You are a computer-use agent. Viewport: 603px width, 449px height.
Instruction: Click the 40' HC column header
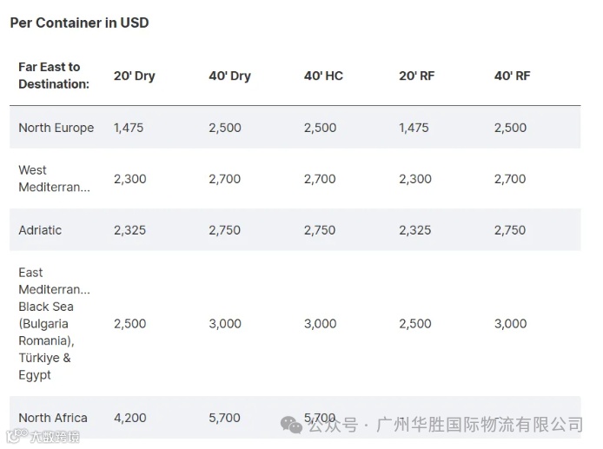(x=323, y=76)
